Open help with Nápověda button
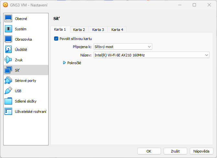 [x=201, y=151]
